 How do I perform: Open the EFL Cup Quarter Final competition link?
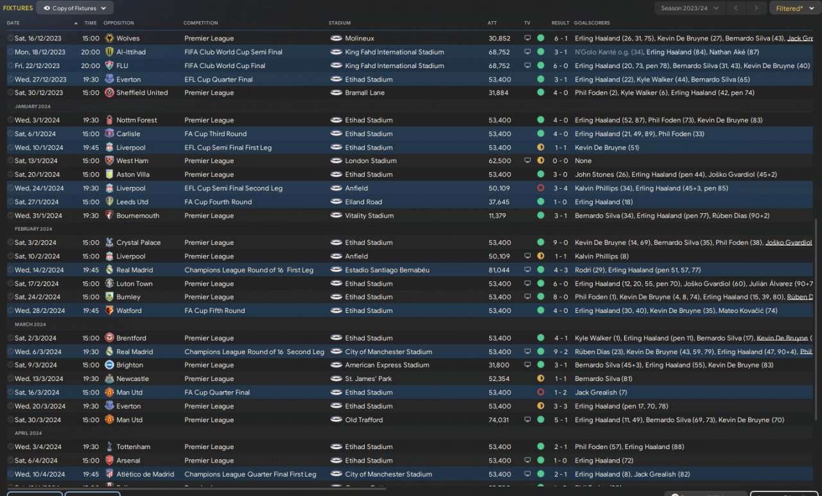coord(218,80)
